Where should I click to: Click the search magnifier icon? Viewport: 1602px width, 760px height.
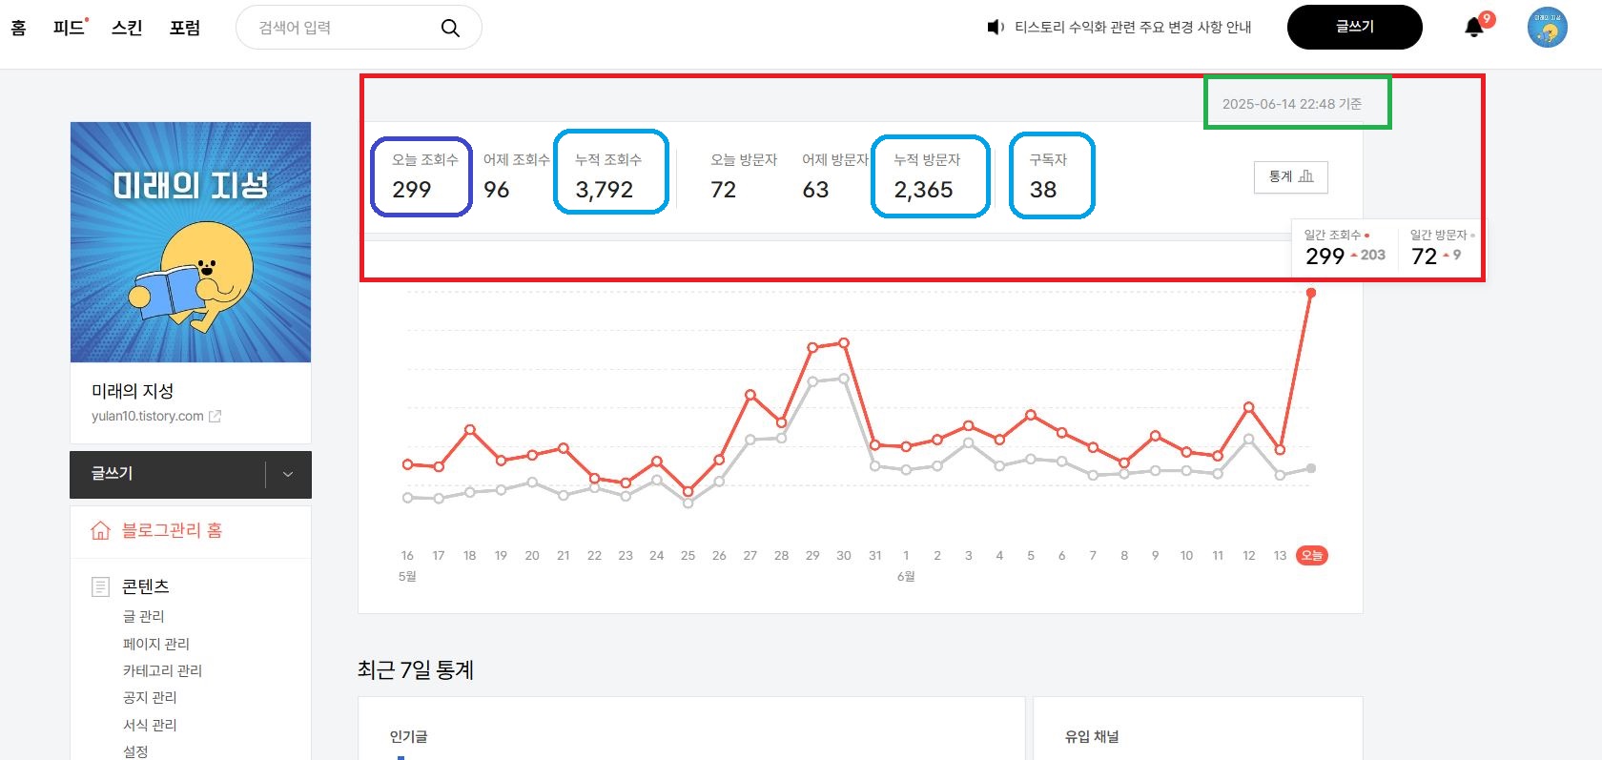point(450,29)
